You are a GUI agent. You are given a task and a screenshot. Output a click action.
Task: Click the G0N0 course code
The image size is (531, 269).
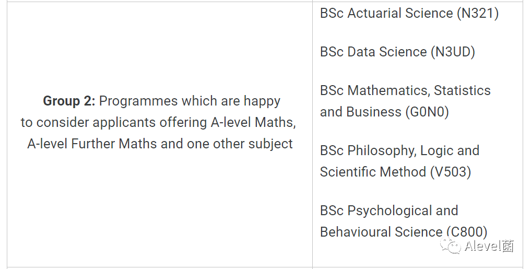(x=427, y=112)
